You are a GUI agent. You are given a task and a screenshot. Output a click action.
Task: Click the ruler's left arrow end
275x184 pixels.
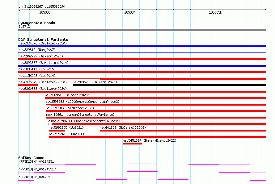[x=19, y=10]
